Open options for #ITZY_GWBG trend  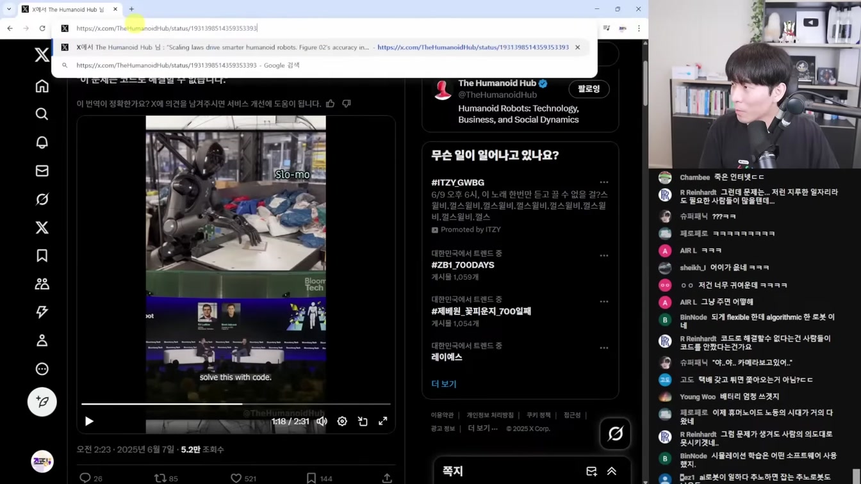pos(603,182)
